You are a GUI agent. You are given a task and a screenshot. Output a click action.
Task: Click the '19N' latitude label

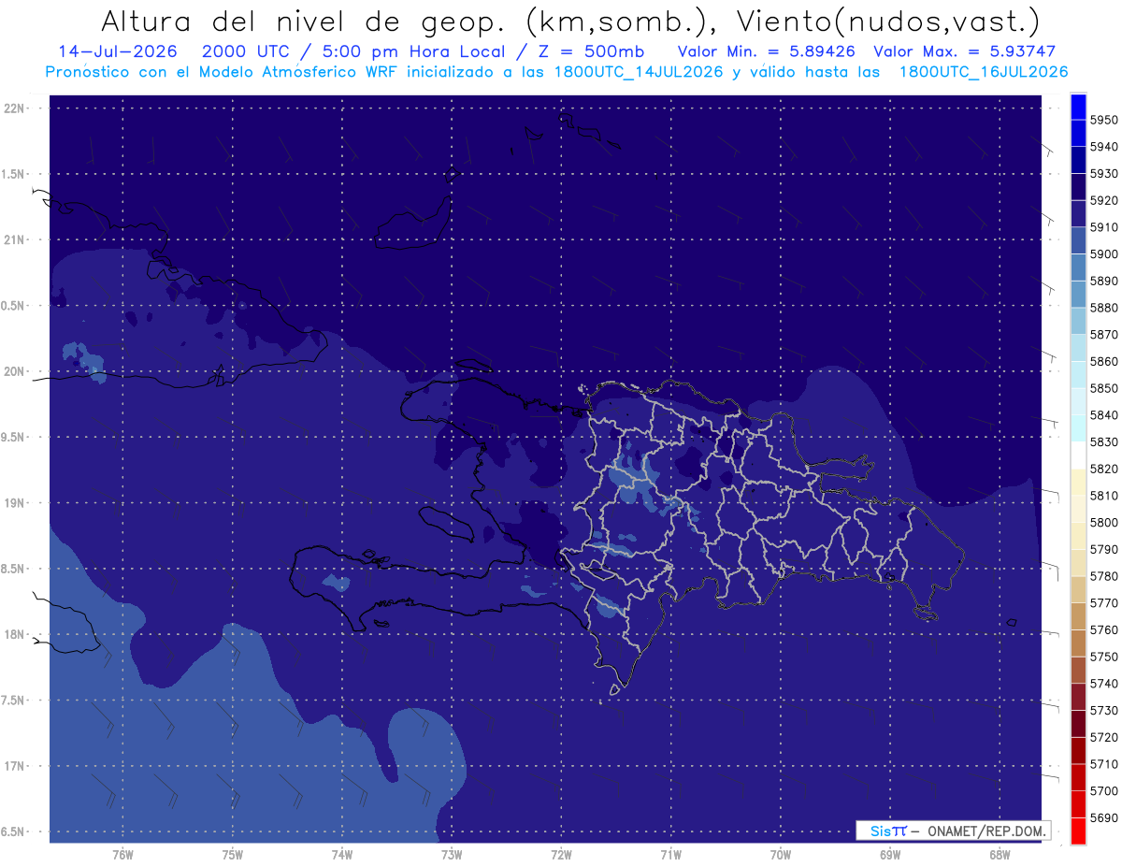(x=15, y=503)
